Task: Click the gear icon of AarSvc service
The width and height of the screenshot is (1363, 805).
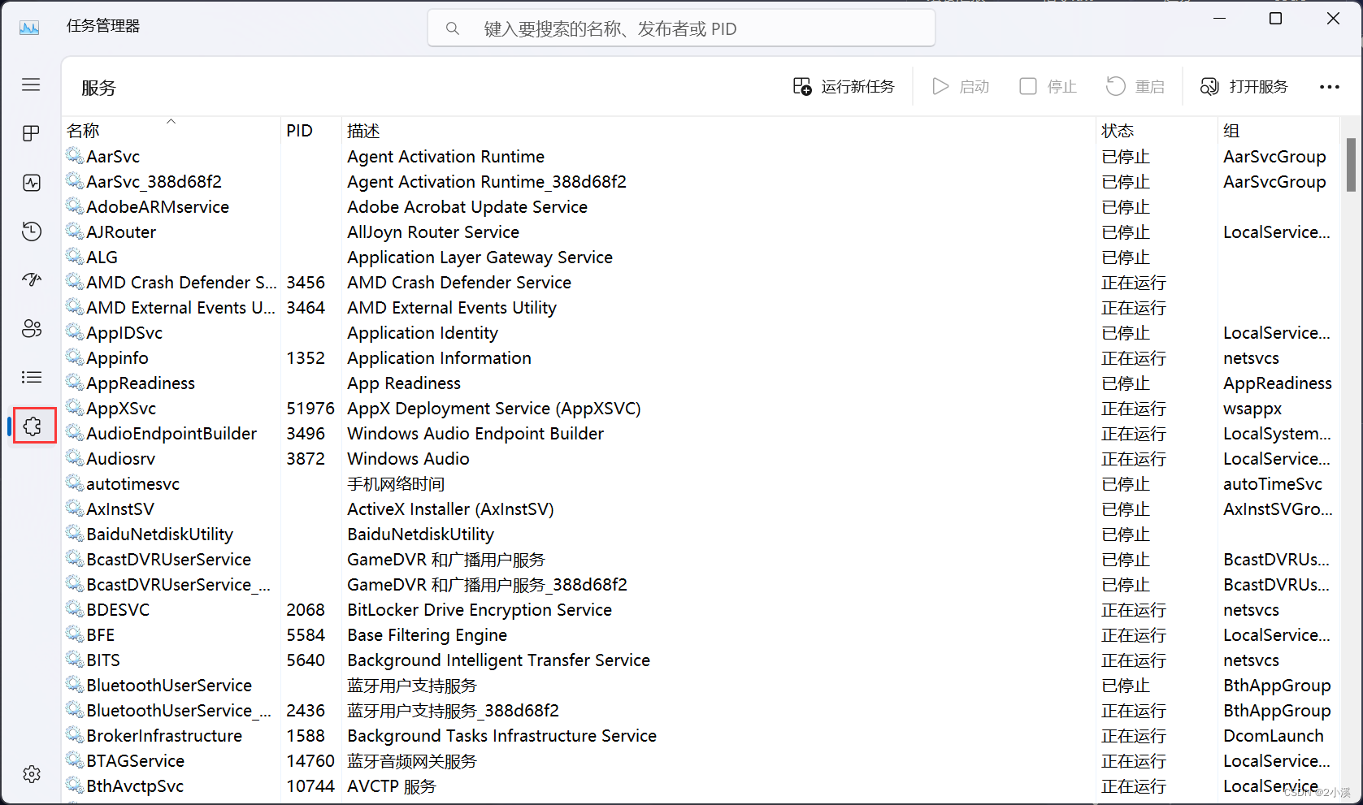Action: (75, 156)
